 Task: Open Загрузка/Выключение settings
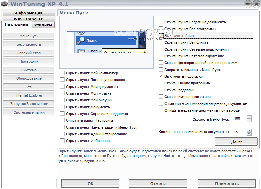29,104
